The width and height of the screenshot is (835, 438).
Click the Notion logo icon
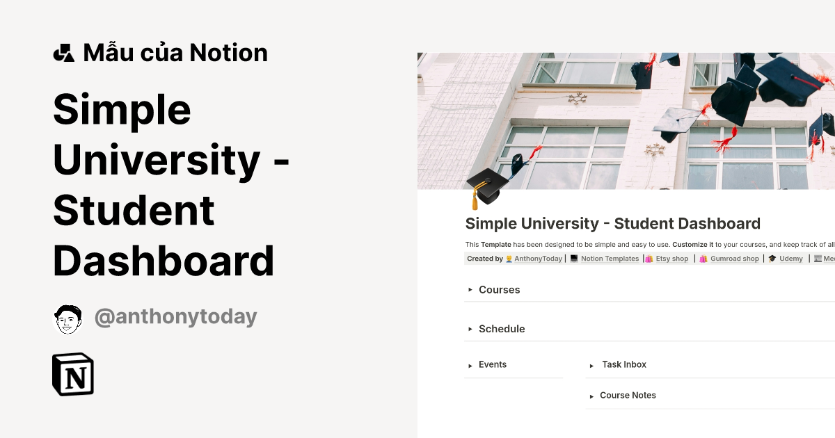[x=72, y=374]
